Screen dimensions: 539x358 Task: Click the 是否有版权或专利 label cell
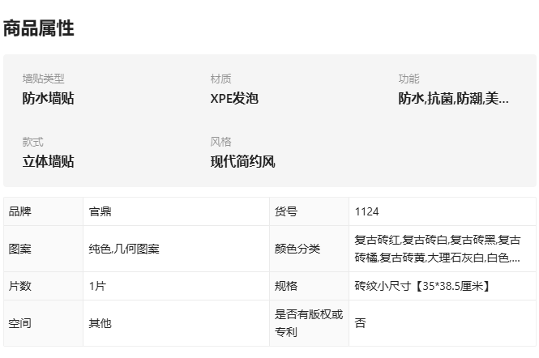309,323
